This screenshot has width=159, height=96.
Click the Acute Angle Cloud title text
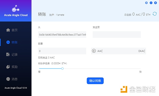pos(16,15)
